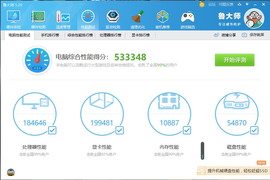270x180 pixels.
Task: Click the 处理器性能 label
Action: tap(34, 147)
